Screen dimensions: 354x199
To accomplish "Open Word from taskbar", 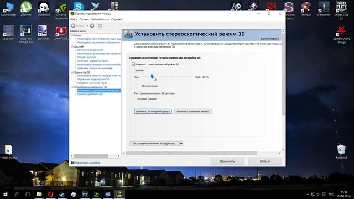I will point(108,194).
